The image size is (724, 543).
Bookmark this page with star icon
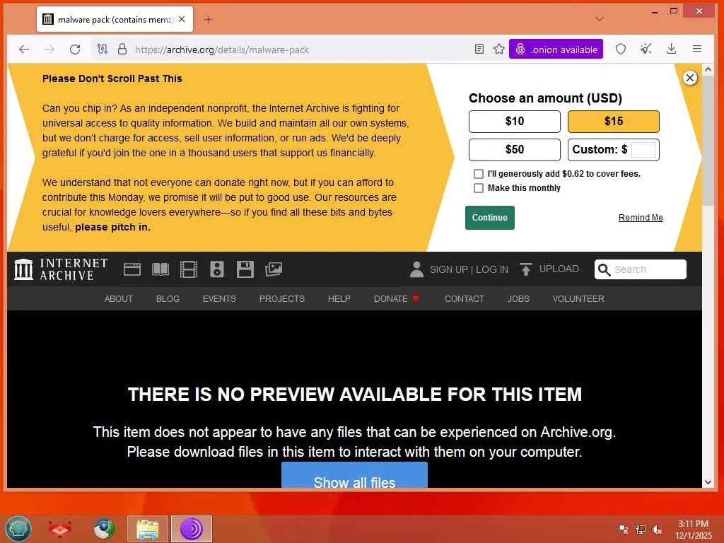(498, 49)
